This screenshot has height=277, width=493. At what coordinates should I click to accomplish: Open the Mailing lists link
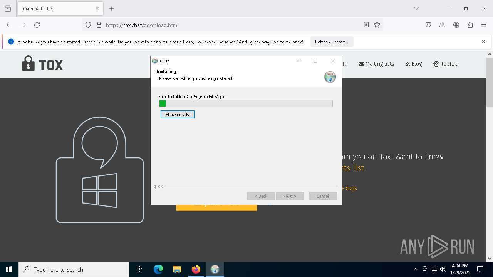(376, 64)
